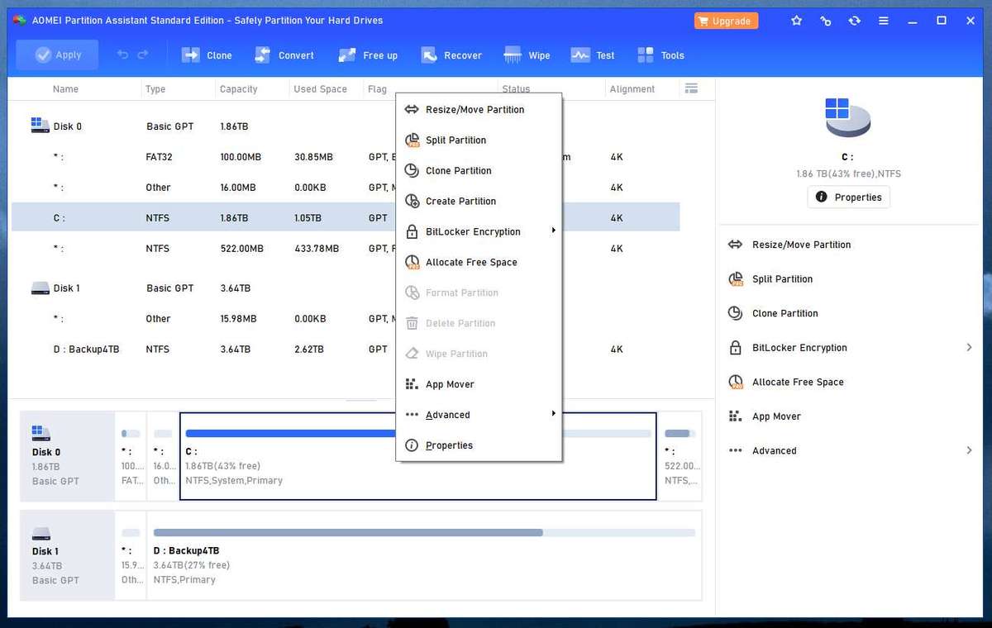Click the Clone icon in the toolbar
Screen dimensions: 992x628
click(x=191, y=55)
